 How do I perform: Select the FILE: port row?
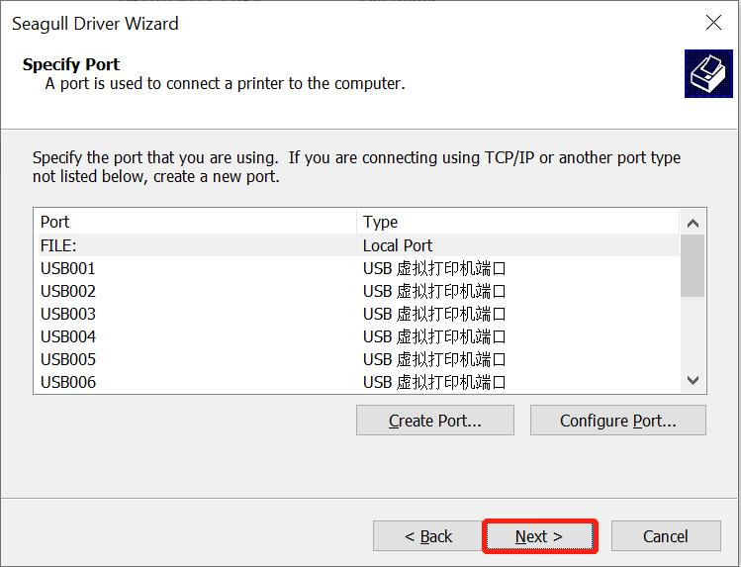coord(359,245)
